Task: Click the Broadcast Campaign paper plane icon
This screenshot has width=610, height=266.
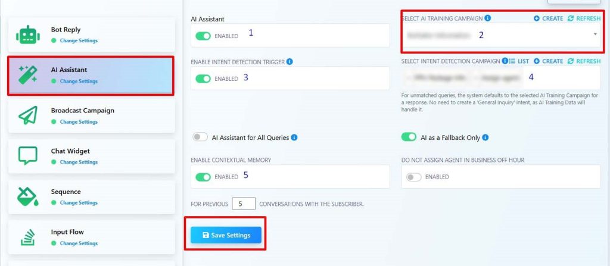Action: click(27, 116)
